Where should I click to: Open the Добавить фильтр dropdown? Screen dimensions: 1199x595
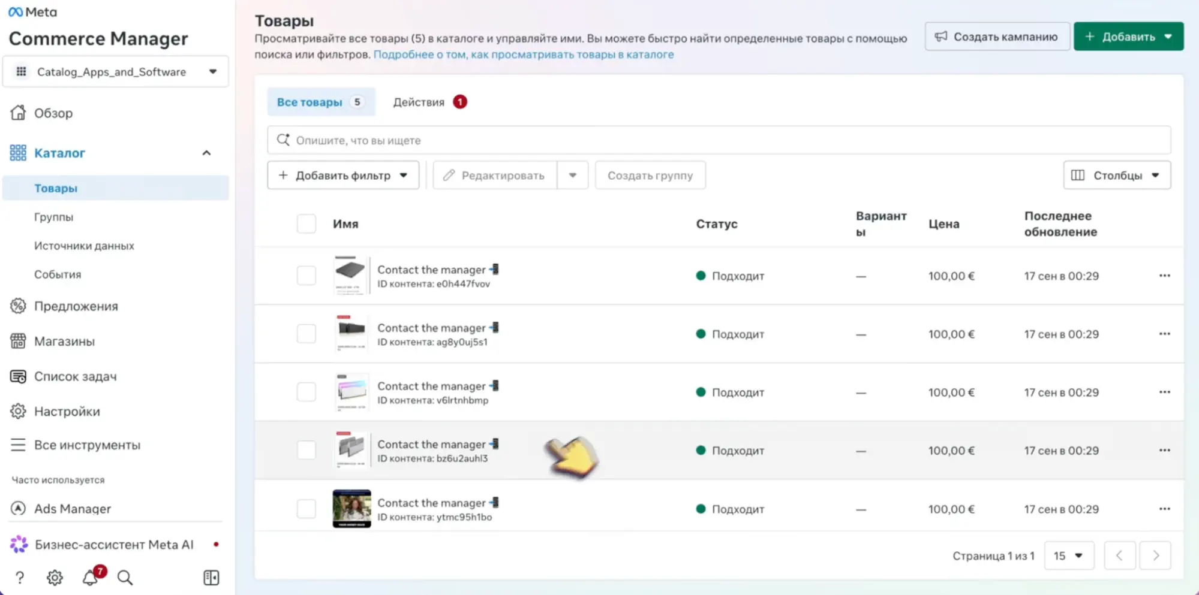tap(343, 176)
